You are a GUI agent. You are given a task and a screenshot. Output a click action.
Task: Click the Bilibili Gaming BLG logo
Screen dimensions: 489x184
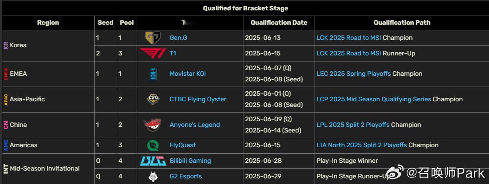tap(153, 161)
